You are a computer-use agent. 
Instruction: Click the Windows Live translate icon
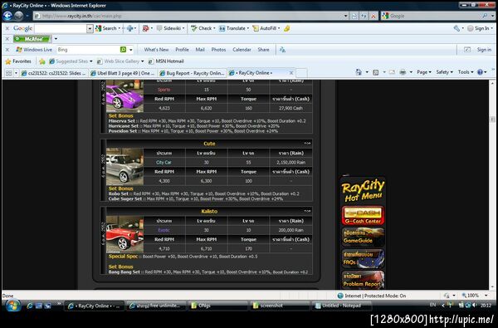coord(282,50)
